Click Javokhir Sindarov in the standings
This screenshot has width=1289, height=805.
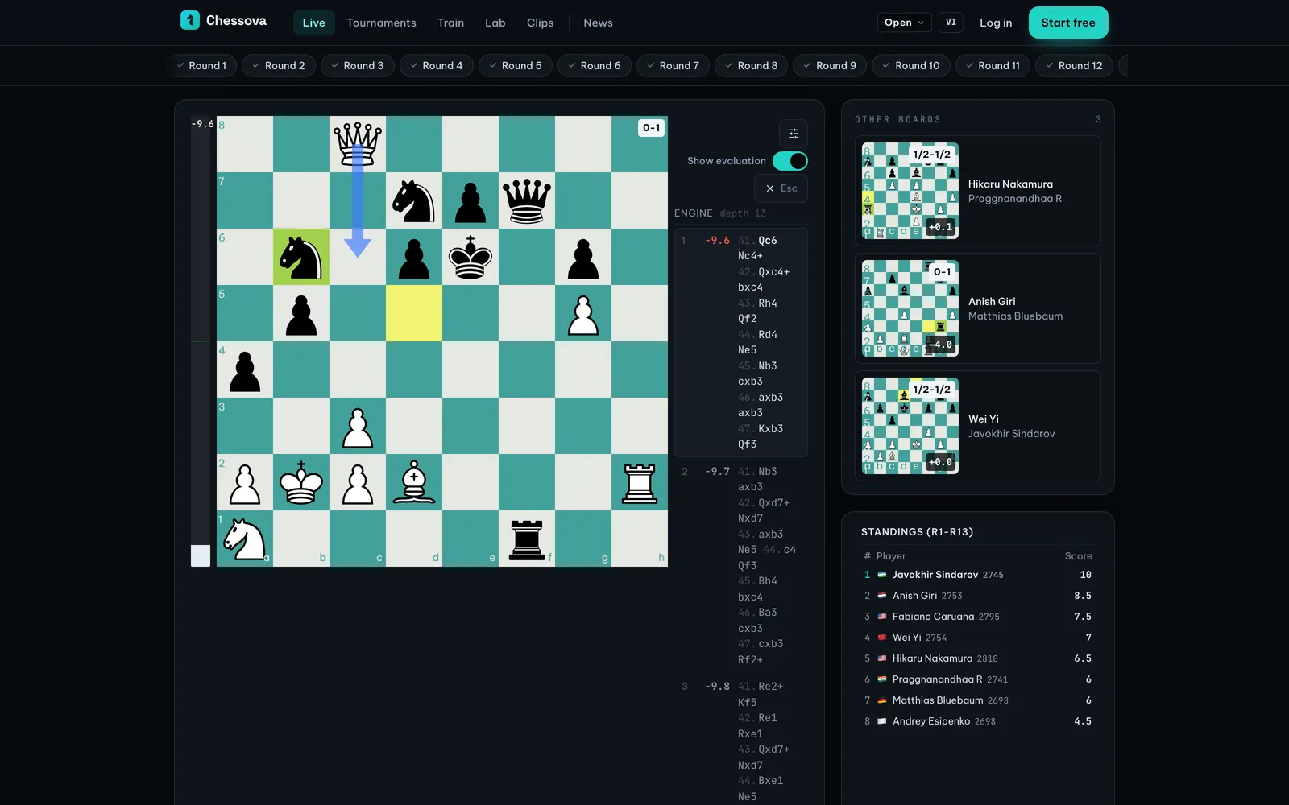tap(935, 575)
